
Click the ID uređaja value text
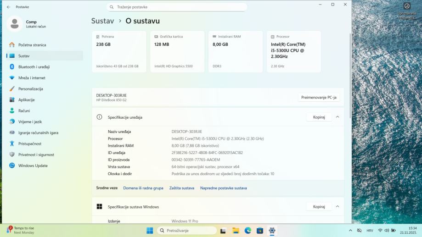click(x=207, y=153)
